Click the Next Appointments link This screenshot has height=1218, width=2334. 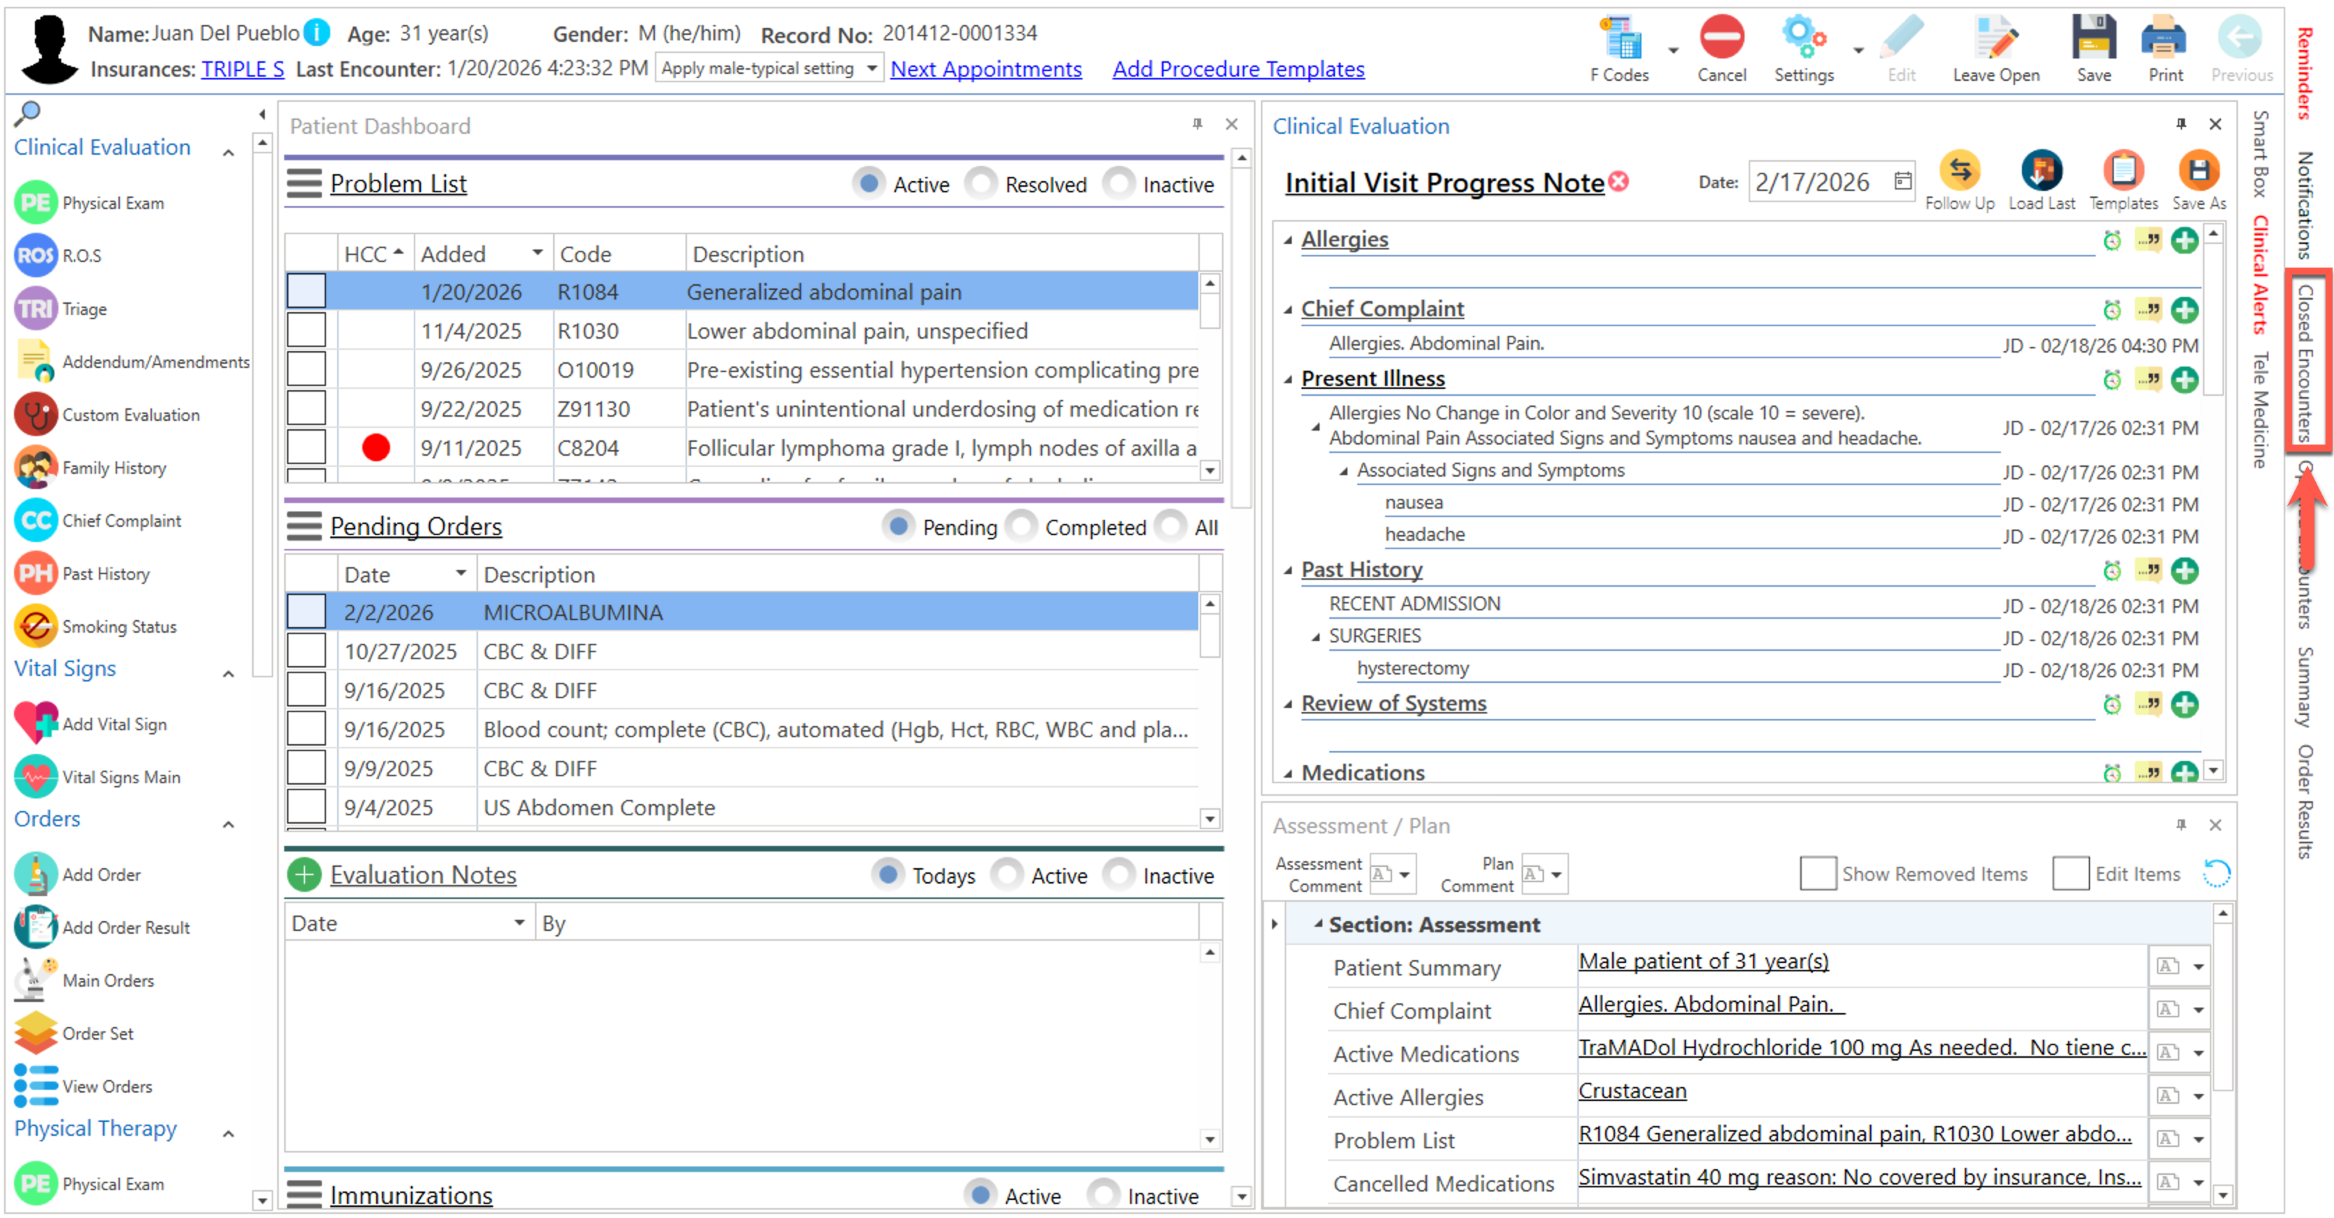point(985,69)
